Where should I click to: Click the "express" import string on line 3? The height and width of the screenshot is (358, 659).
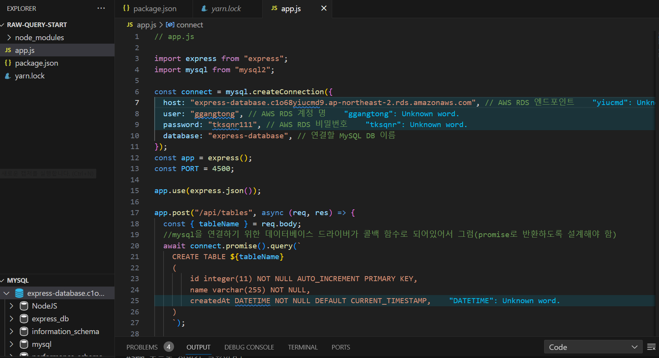pyautogui.click(x=264, y=59)
